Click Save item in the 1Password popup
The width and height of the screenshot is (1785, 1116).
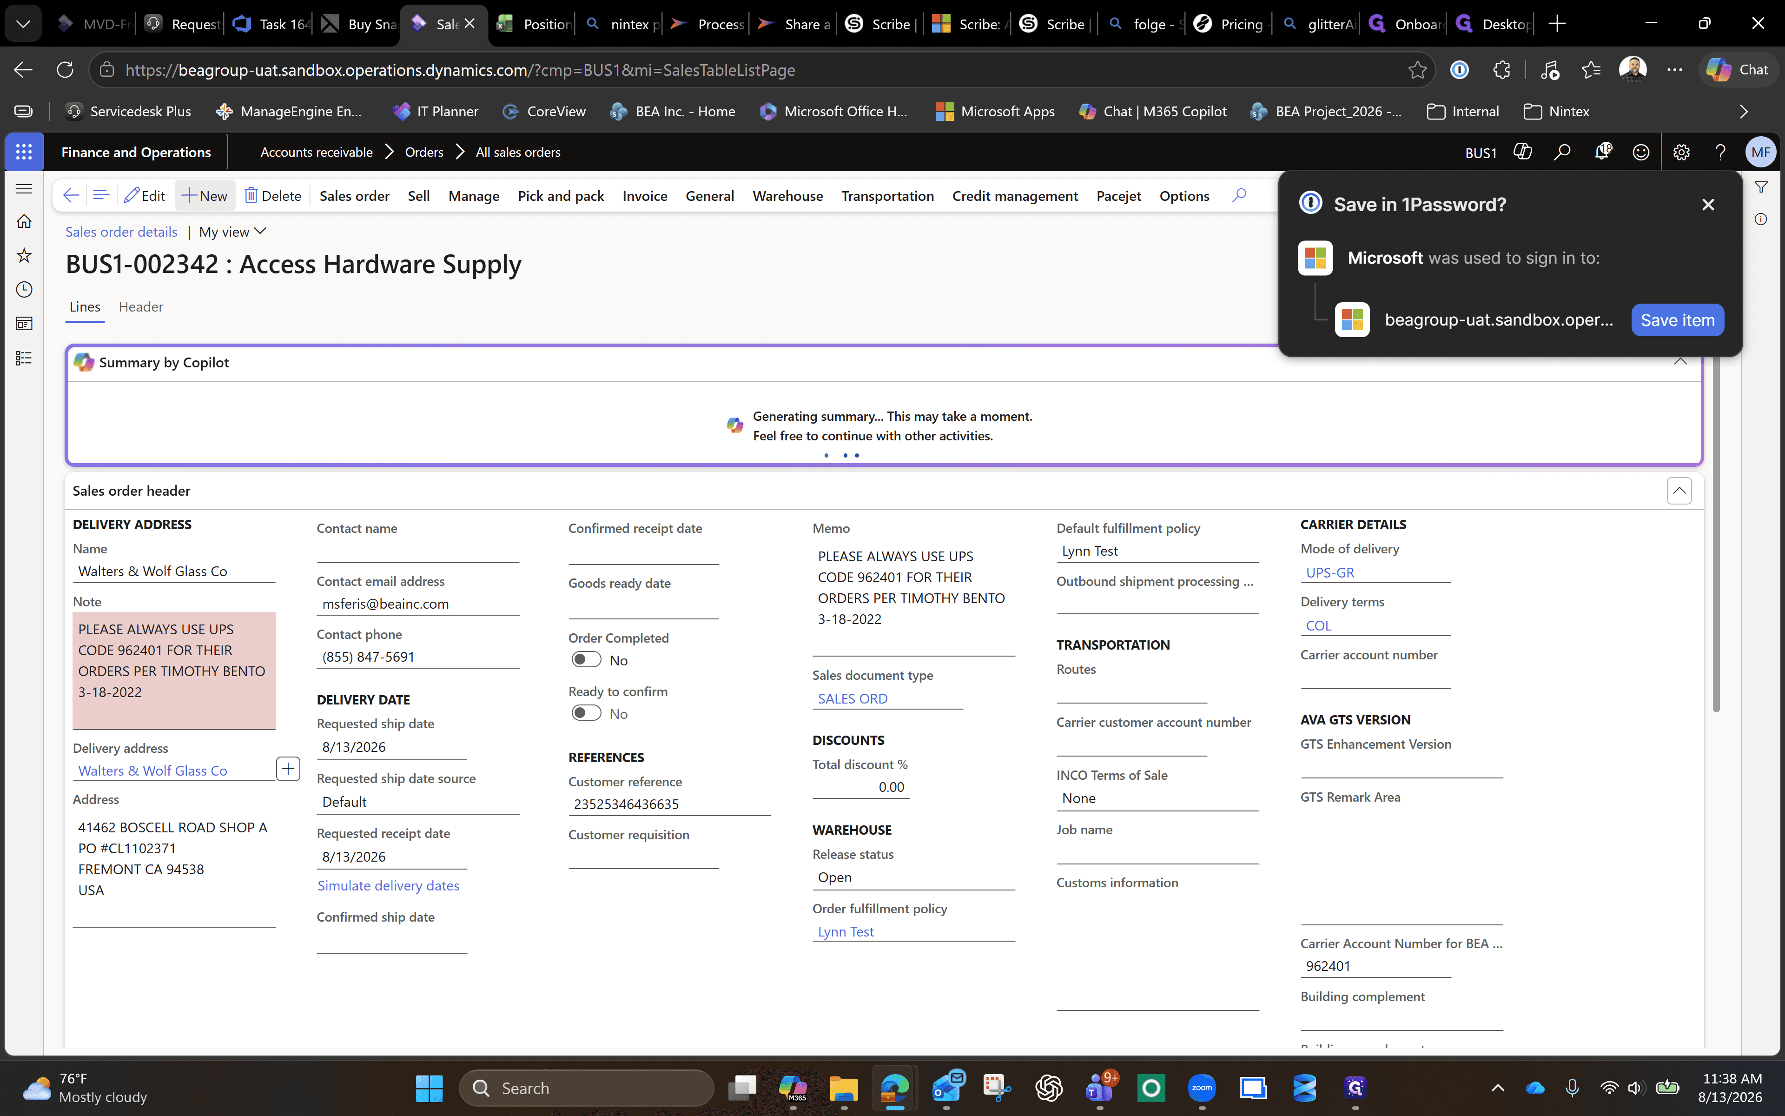1677,319
